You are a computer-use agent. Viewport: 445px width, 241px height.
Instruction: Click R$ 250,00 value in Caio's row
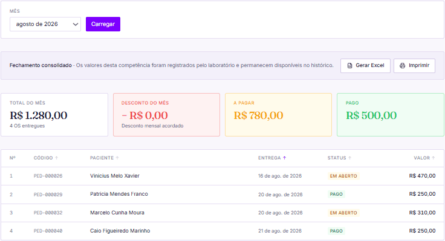point(422,231)
